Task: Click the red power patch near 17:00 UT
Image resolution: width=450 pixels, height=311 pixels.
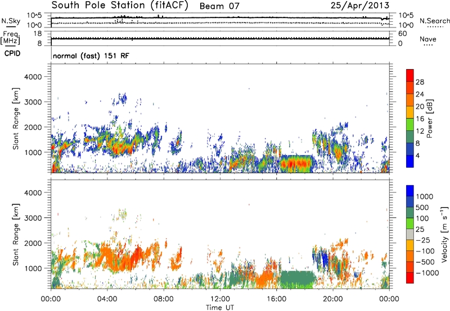Action: click(x=296, y=164)
